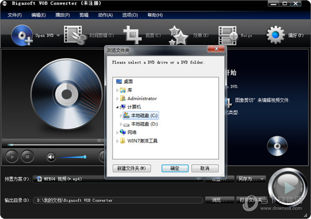Expand the 网络 tree node
Viewport: 311px width, 219px height.
click(x=117, y=132)
